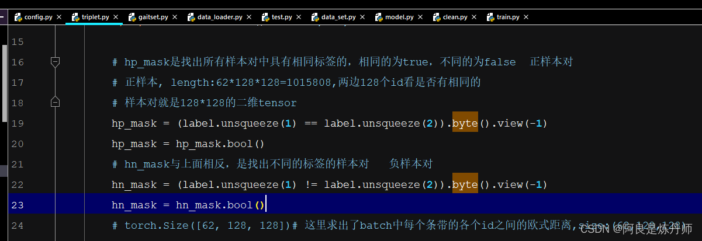Screen dimensions: 702x241
Task: Click line number 19 in gutter
Action: 18,123
